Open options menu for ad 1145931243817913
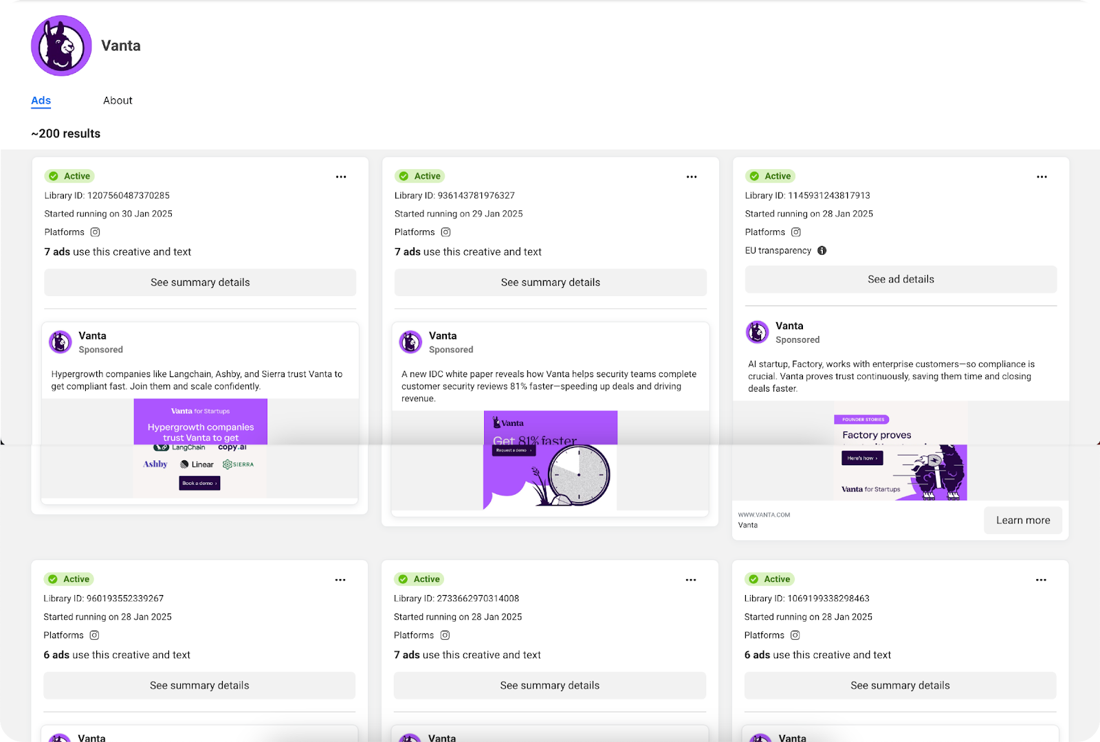Image resolution: width=1100 pixels, height=742 pixels. point(1042,177)
